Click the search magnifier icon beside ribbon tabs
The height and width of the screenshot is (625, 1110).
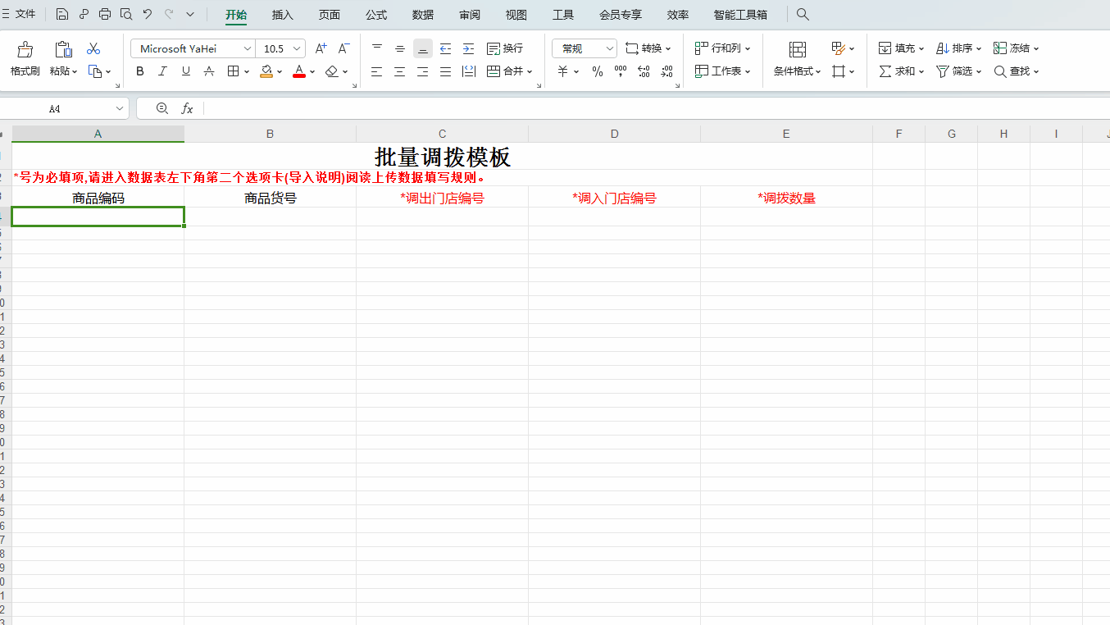click(x=803, y=15)
